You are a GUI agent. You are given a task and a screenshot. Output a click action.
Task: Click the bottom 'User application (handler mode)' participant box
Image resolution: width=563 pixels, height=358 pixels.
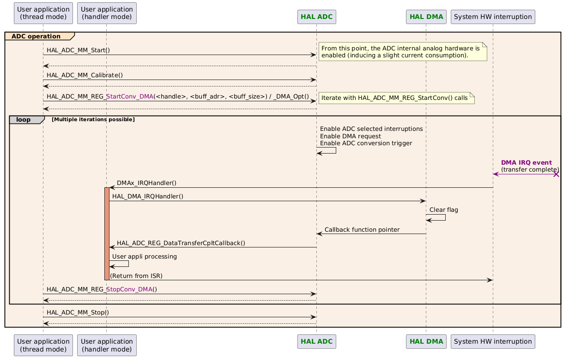[x=107, y=345]
